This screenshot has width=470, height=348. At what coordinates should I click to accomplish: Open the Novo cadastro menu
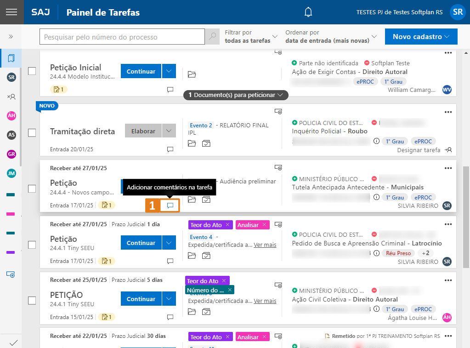click(x=421, y=37)
